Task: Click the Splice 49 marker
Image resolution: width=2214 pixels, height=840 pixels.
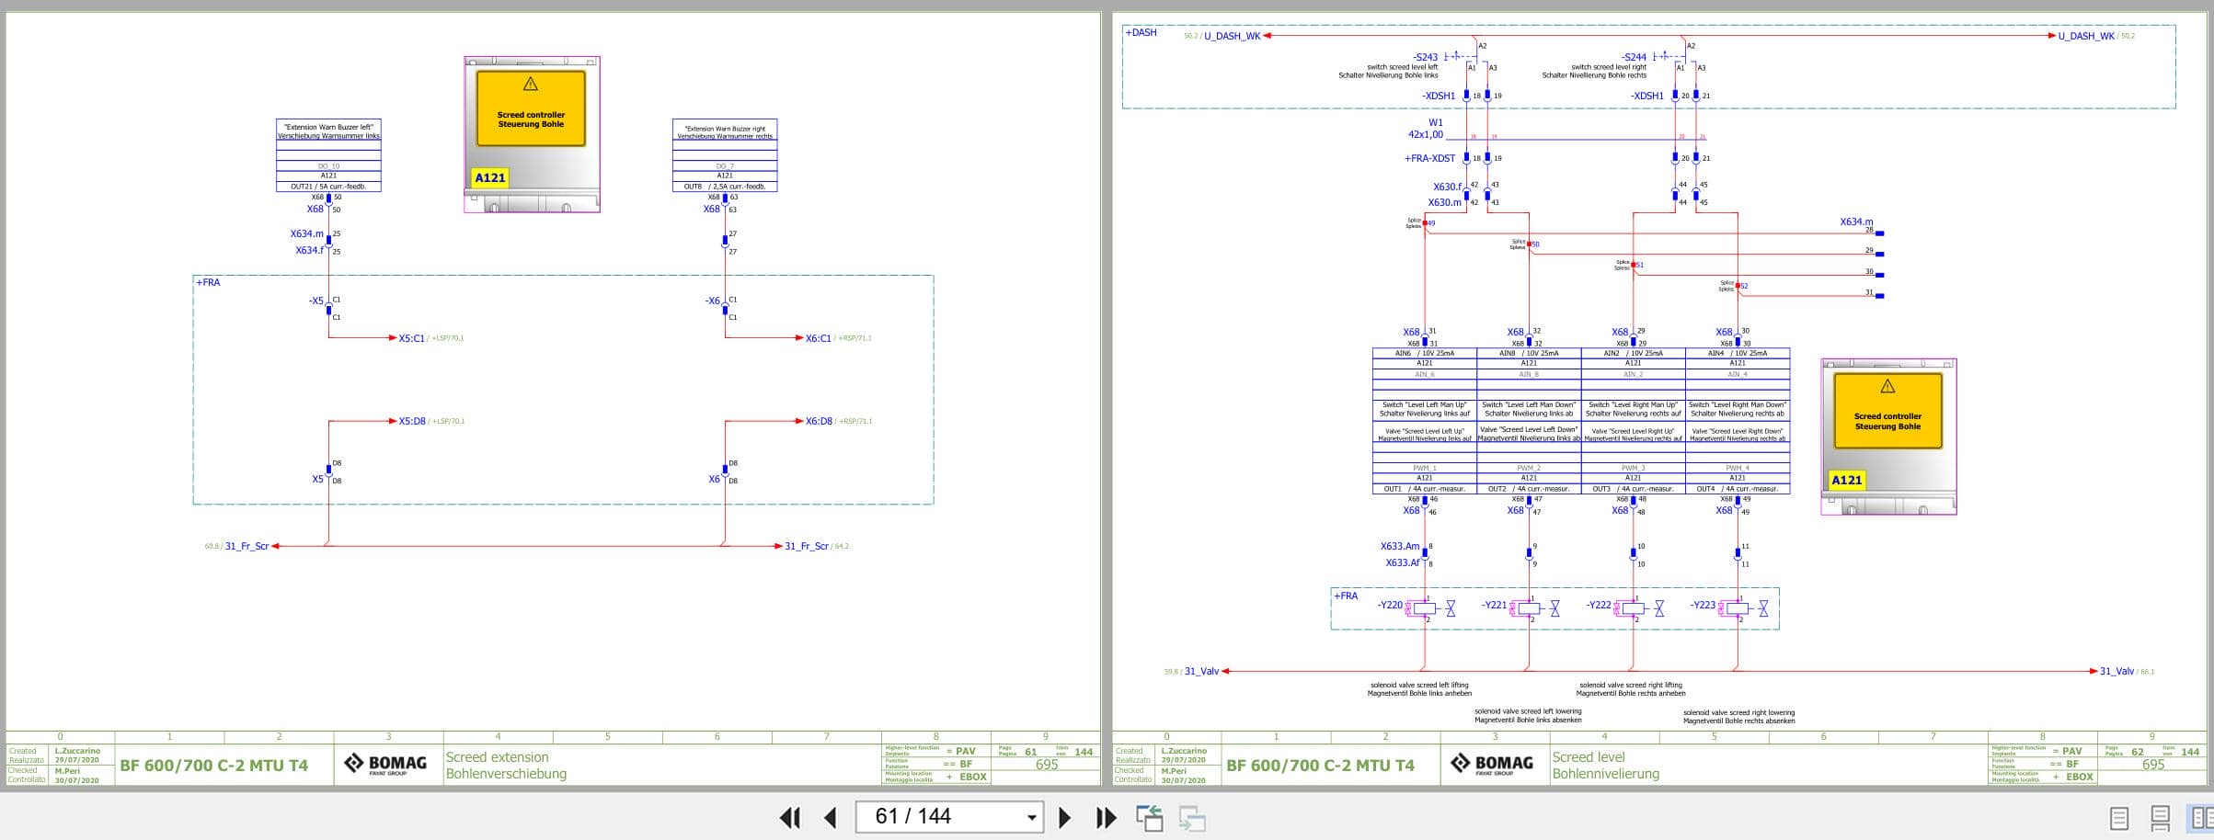Action: coord(1425,222)
